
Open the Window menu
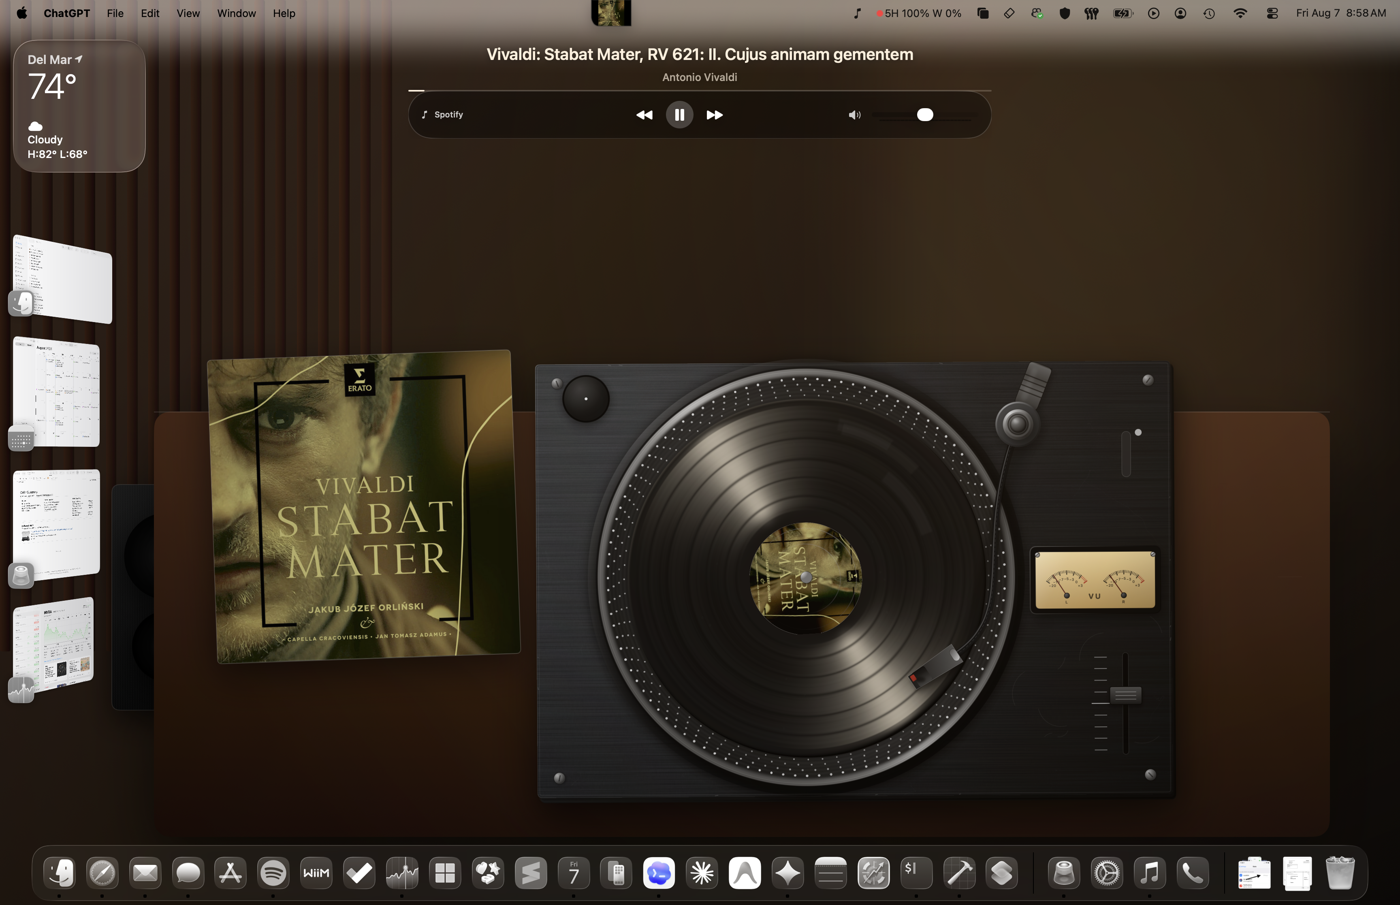click(x=236, y=13)
